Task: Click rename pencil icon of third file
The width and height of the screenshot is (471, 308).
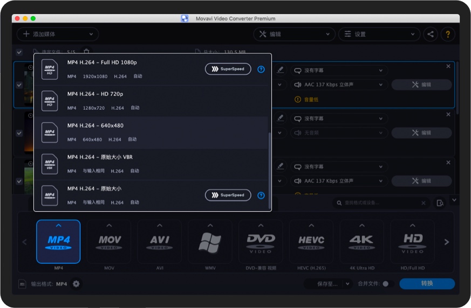Action: pos(280,166)
